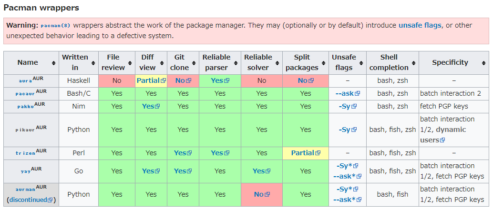
Task: Sort by File review column arrows
Action: point(130,63)
